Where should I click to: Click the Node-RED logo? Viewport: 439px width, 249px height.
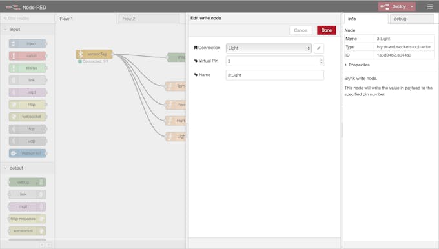click(x=13, y=7)
